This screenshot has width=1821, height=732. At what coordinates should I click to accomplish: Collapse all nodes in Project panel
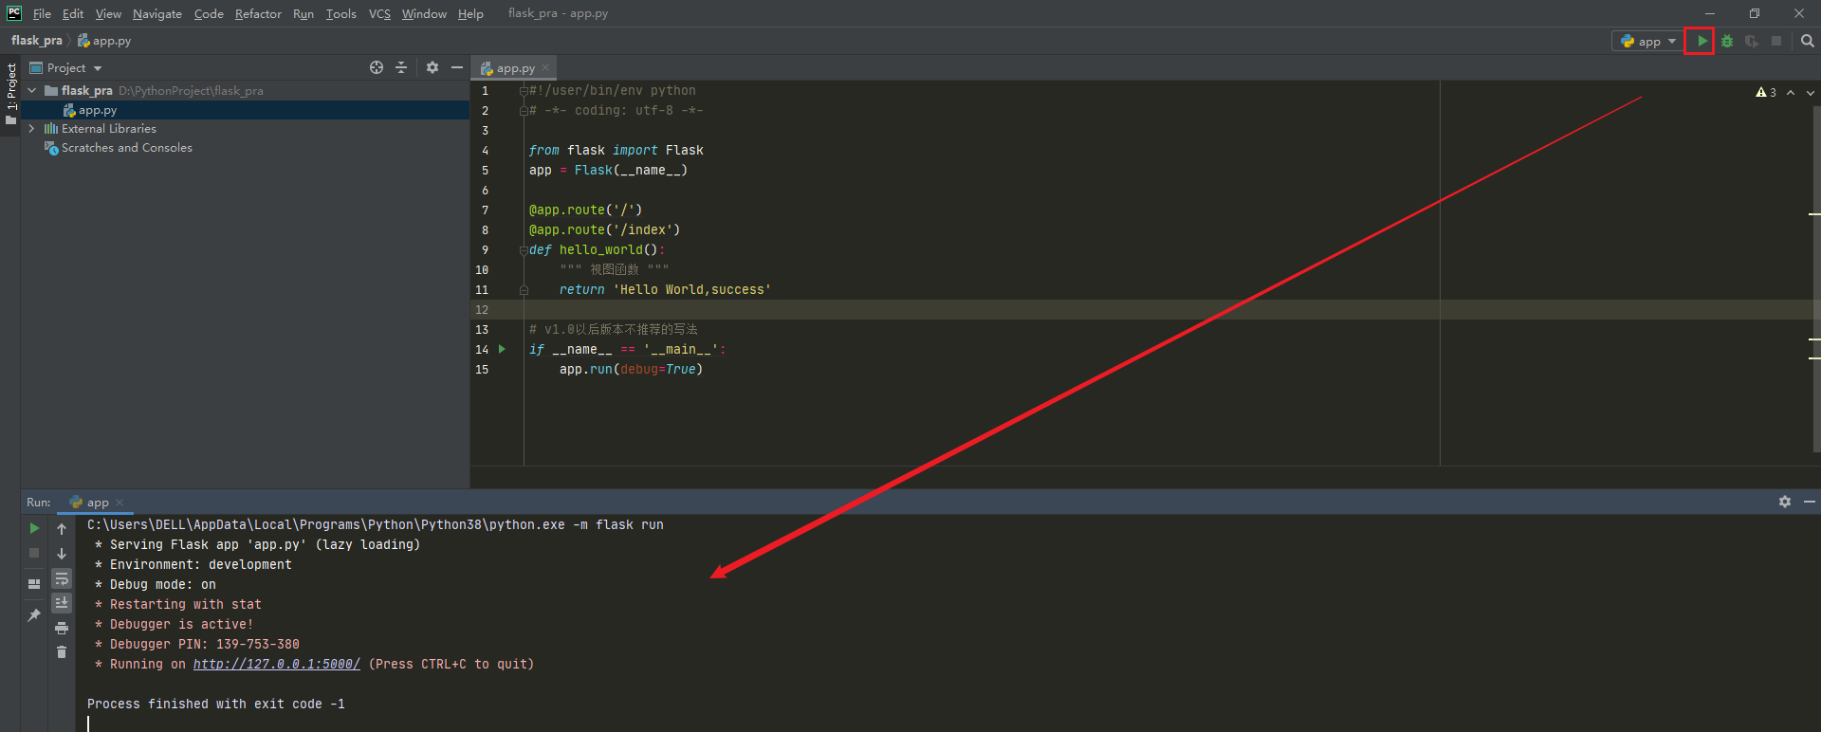pos(401,67)
